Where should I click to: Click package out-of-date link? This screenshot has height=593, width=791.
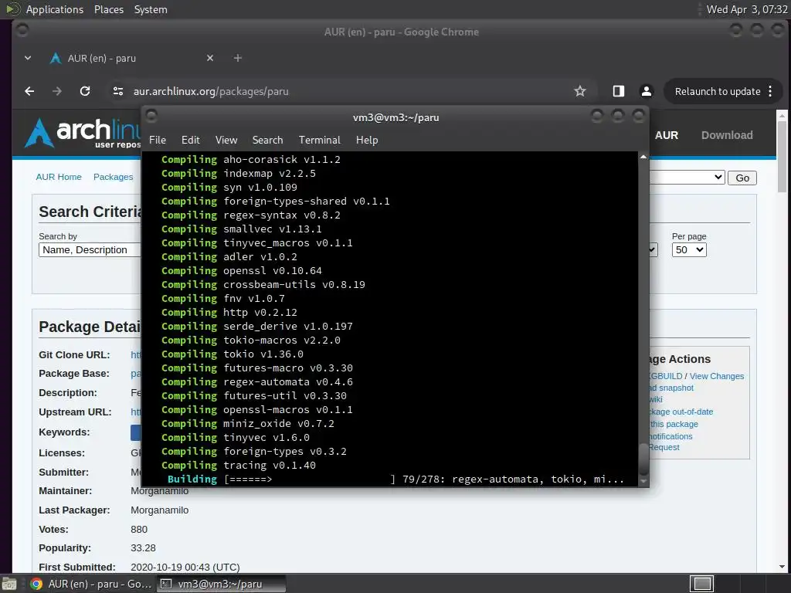pos(681,412)
